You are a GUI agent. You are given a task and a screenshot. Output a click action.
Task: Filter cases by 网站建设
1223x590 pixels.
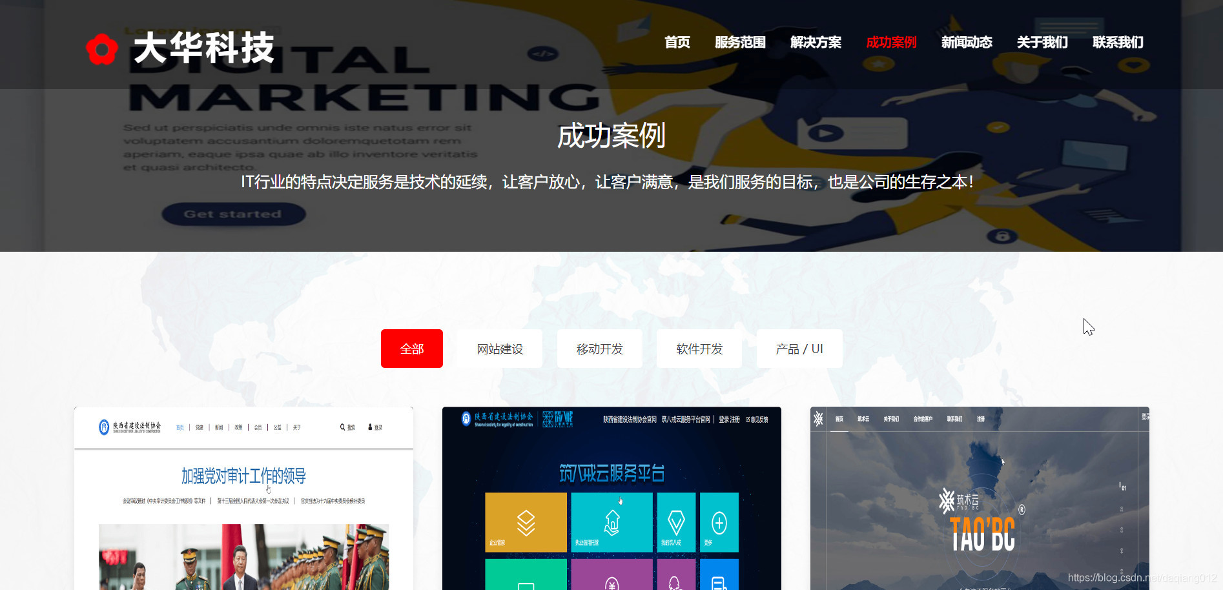pyautogui.click(x=500, y=349)
